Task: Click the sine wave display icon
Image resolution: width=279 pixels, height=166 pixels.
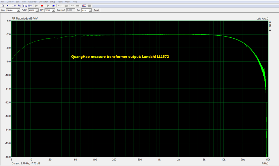Action: click(x=84, y=6)
